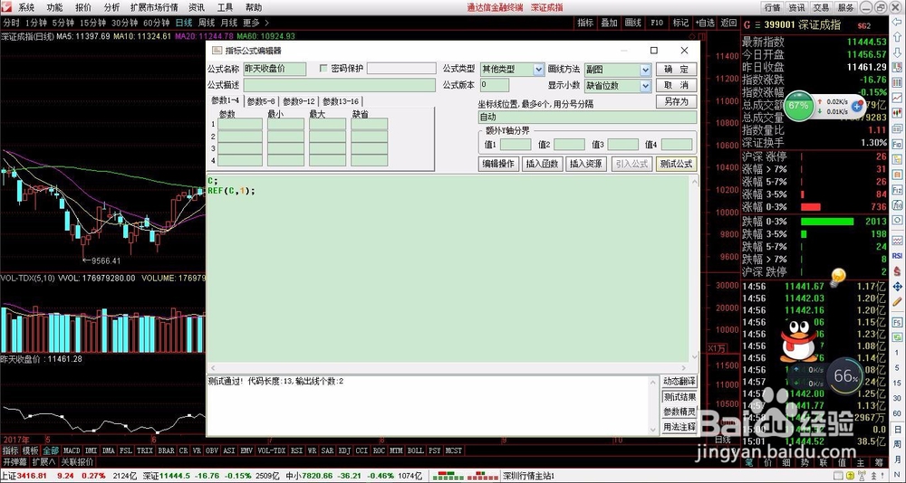Select the BOLL indicator tab
Viewport: 906px width, 483px height.
click(416, 450)
